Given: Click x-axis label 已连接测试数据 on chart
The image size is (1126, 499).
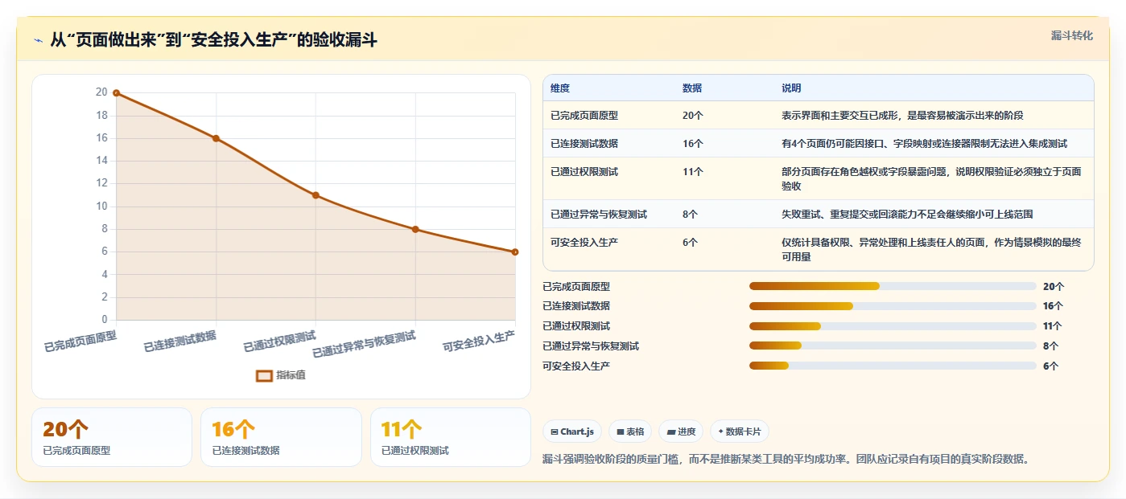Looking at the screenshot, I should pos(180,342).
